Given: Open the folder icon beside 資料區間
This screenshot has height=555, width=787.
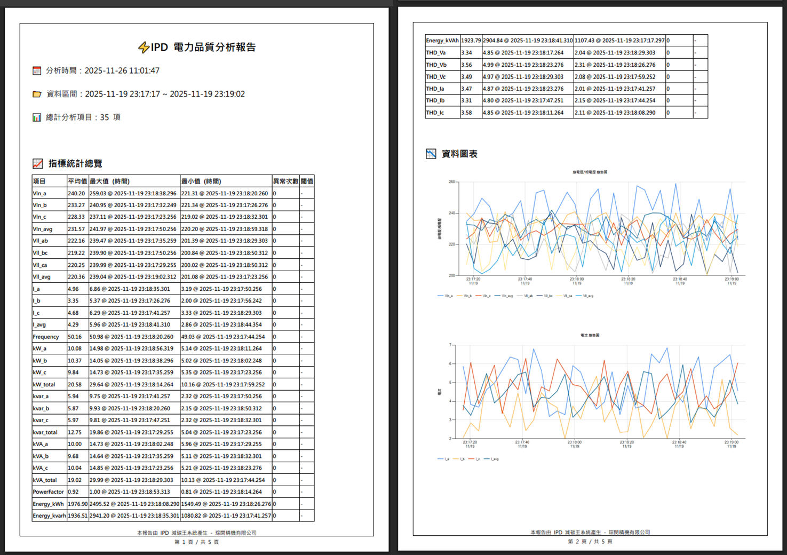Looking at the screenshot, I should click(36, 93).
